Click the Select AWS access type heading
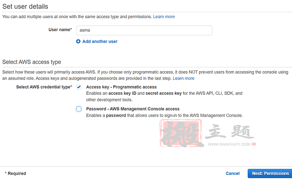The width and height of the screenshot is (292, 179). click(32, 62)
